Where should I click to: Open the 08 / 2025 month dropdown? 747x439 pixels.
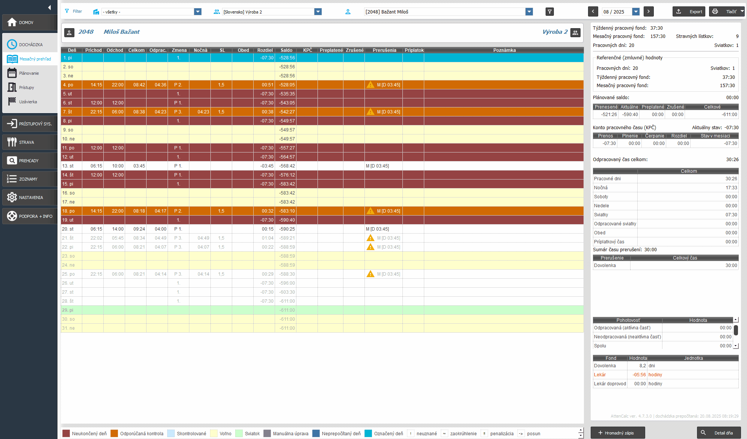[636, 12]
